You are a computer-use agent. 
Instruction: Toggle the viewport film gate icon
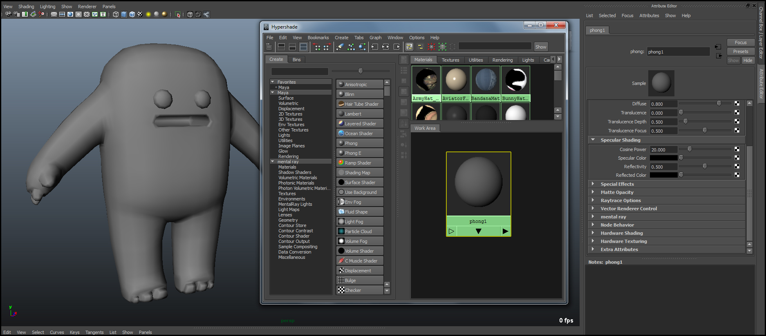(62, 14)
